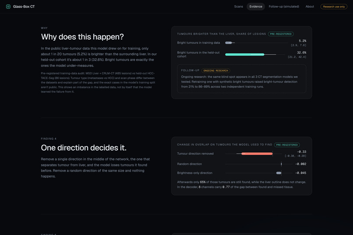This screenshot has height=235, width=353.
Task: Click the Research use only badge
Action: (x=334, y=7)
